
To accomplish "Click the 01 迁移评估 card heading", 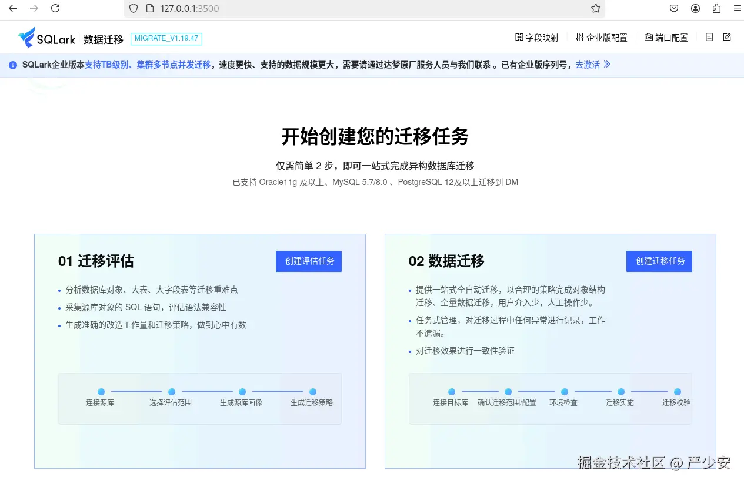I will point(96,261).
